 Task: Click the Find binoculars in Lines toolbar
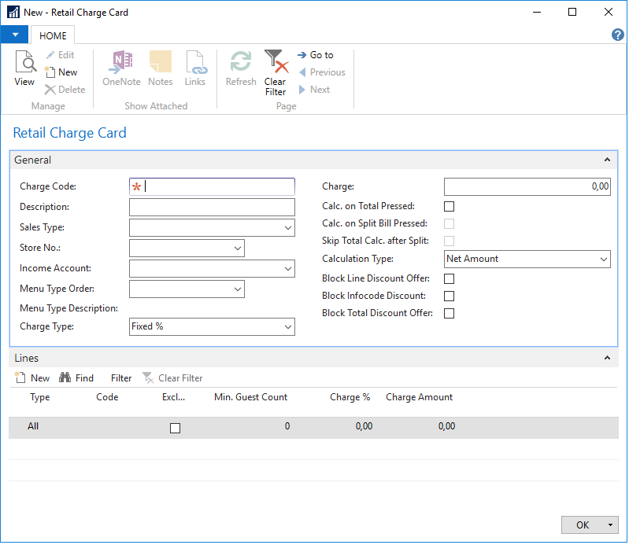(65, 378)
